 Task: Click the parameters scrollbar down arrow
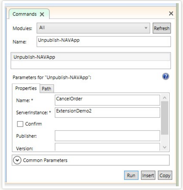(165, 147)
